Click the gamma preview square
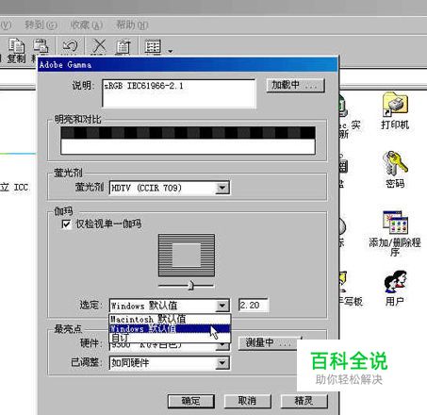Viewport: 427px width, 415px height. pos(187,255)
